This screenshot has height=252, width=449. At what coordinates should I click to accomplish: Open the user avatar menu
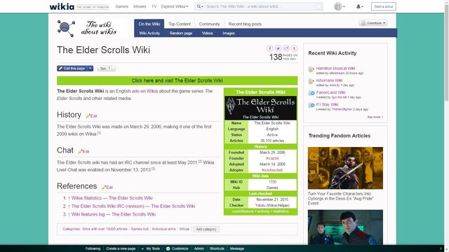[340, 6]
